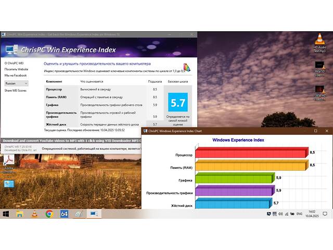
Task: Click the 'Процессор' label in the chart
Action: click(x=184, y=155)
